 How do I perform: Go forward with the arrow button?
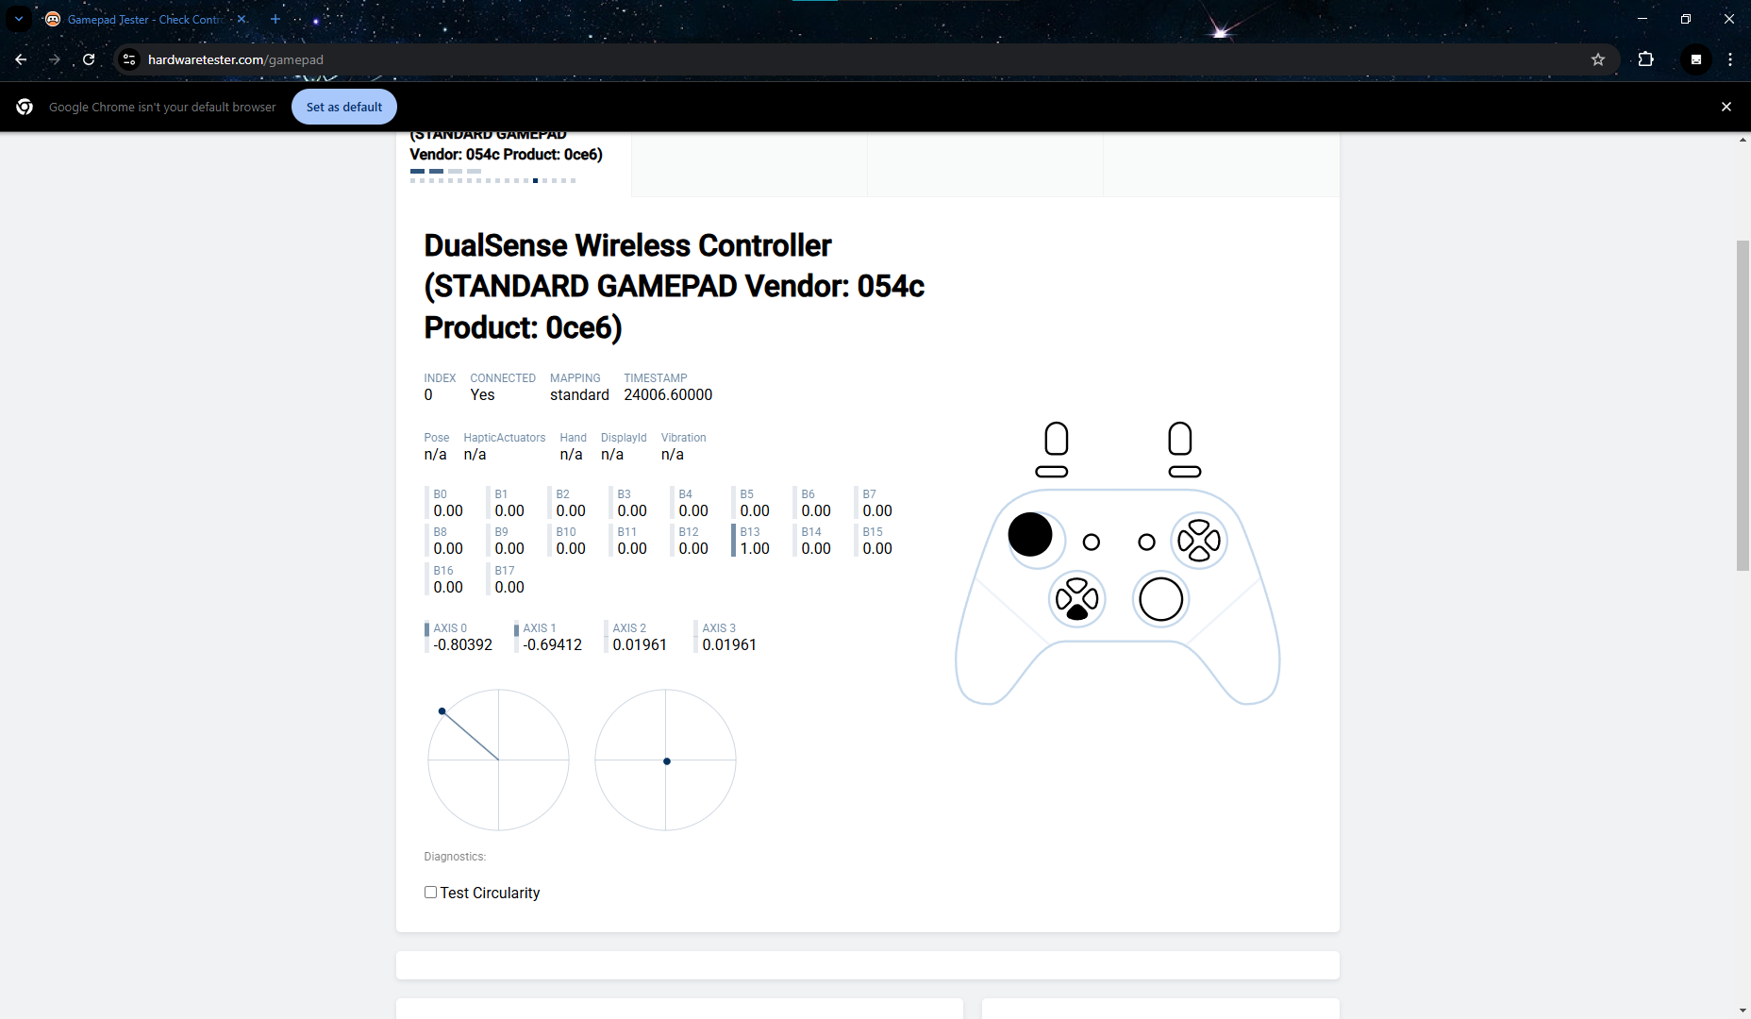tap(55, 59)
